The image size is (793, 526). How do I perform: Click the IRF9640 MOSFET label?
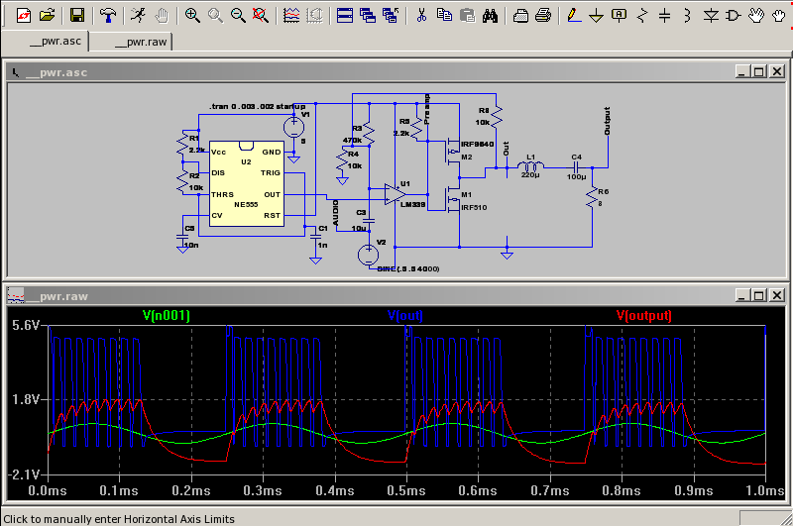tap(478, 144)
